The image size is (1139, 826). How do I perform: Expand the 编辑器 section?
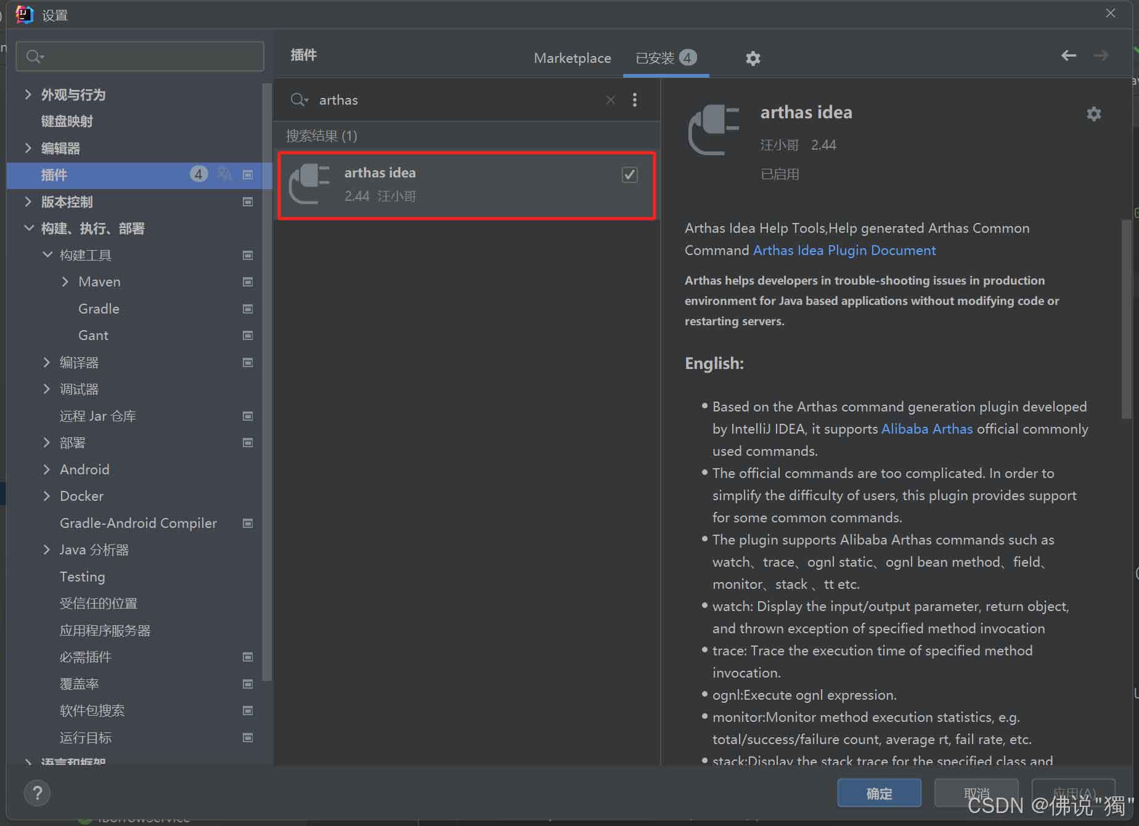click(28, 148)
